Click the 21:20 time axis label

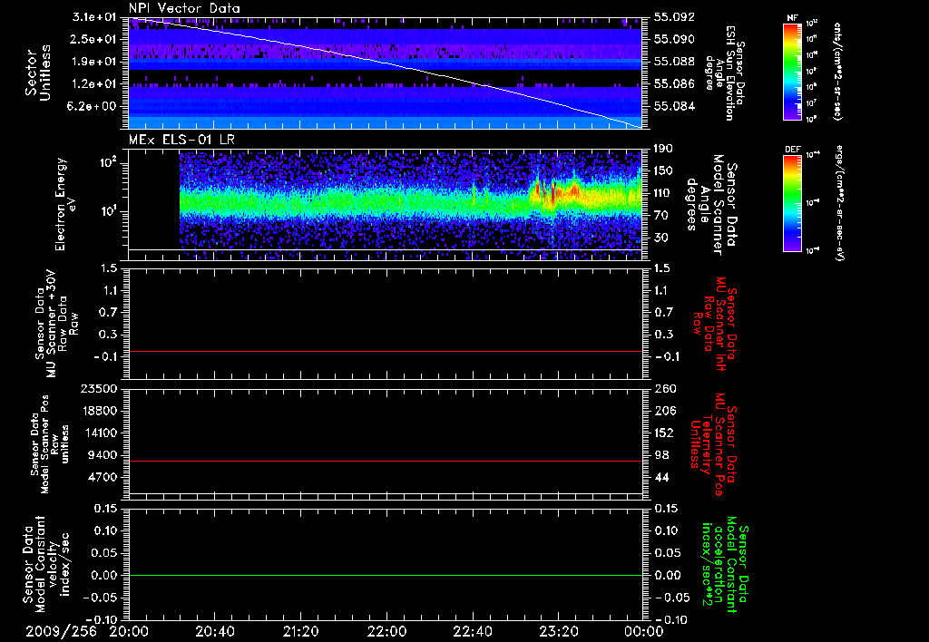300,631
